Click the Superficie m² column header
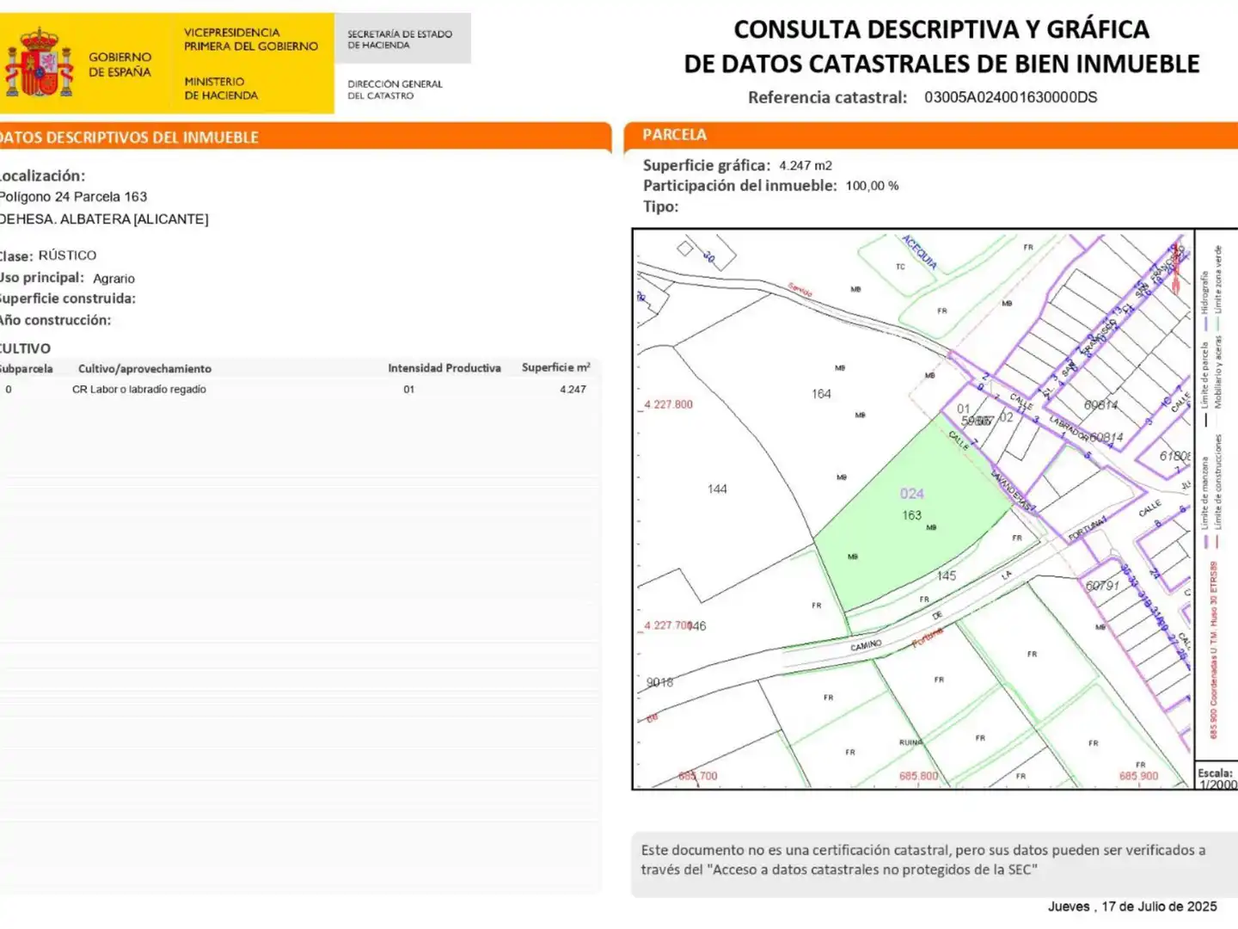Image resolution: width=1238 pixels, height=929 pixels. [x=555, y=367]
